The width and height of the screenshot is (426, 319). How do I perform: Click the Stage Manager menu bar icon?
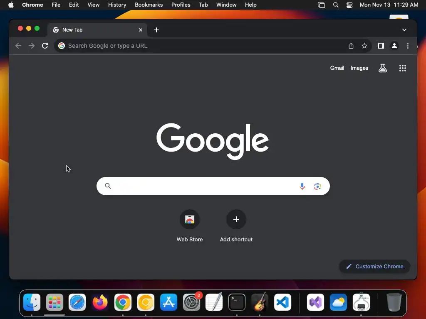coord(321,5)
